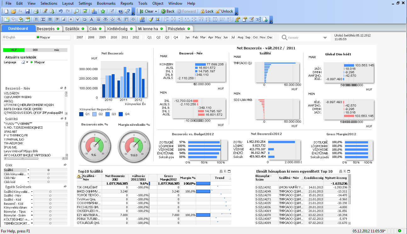This screenshot has width=407, height=234.
Task: Toggle the design grid icon
Action: click(158, 19)
